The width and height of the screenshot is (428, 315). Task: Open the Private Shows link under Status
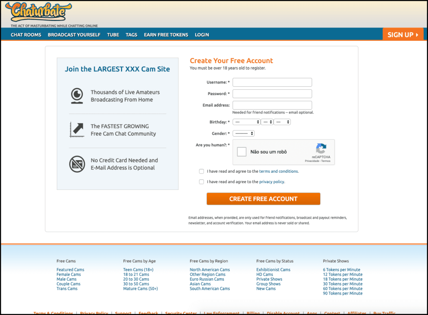point(270,279)
